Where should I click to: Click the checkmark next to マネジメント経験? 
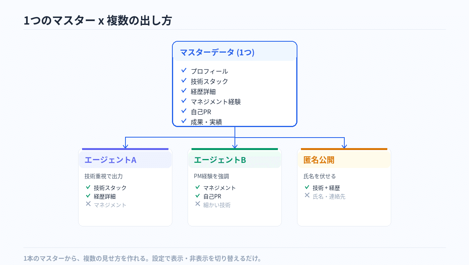tap(184, 101)
